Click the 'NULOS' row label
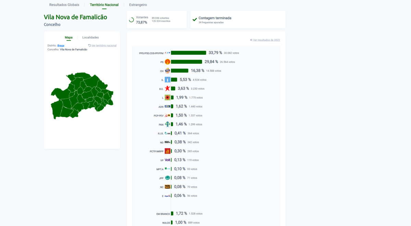This screenshot has height=226, width=411. click(x=166, y=223)
